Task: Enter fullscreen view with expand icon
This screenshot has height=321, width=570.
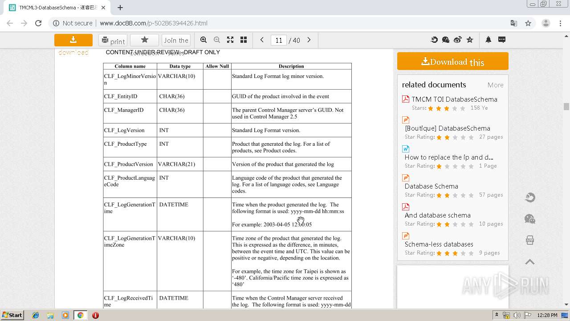Action: 230,40
